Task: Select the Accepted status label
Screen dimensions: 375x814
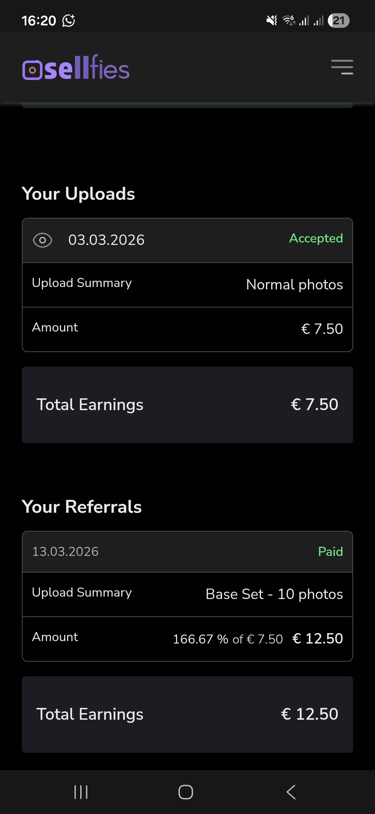Action: pos(316,238)
